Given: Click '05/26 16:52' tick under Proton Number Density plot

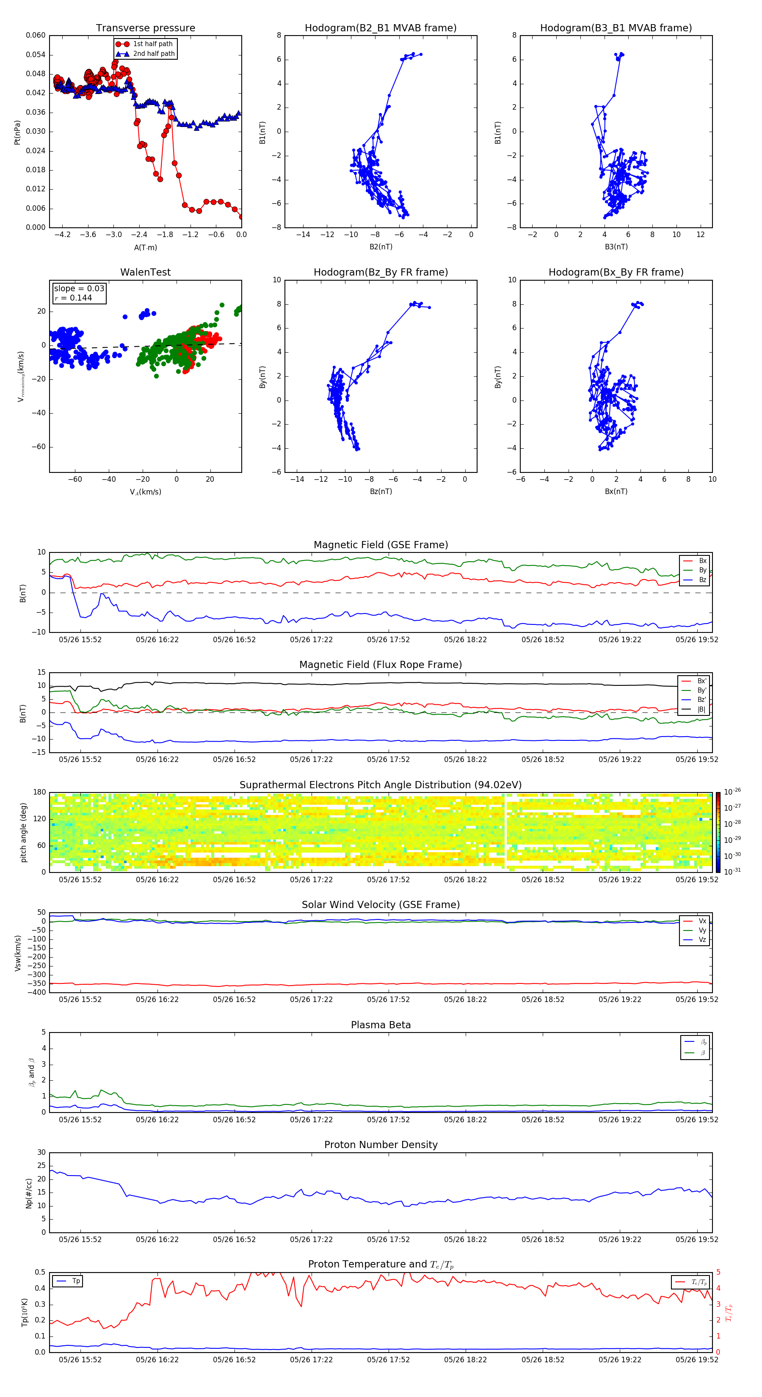Looking at the screenshot, I should 234,1239.
